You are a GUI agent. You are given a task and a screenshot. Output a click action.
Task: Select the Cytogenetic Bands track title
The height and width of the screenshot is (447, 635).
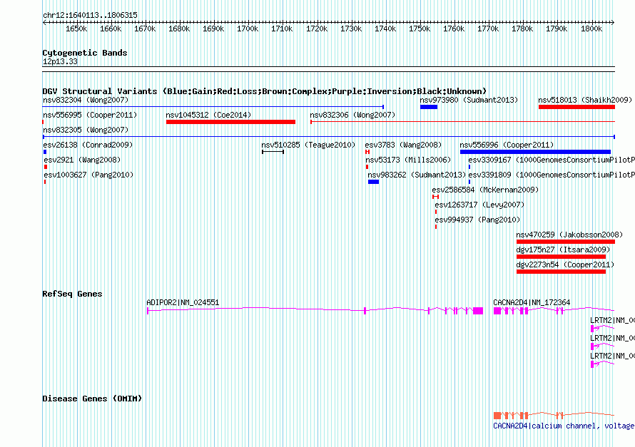point(85,53)
